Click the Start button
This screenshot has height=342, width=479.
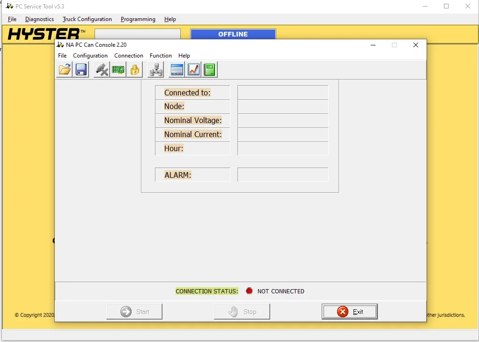134,311
